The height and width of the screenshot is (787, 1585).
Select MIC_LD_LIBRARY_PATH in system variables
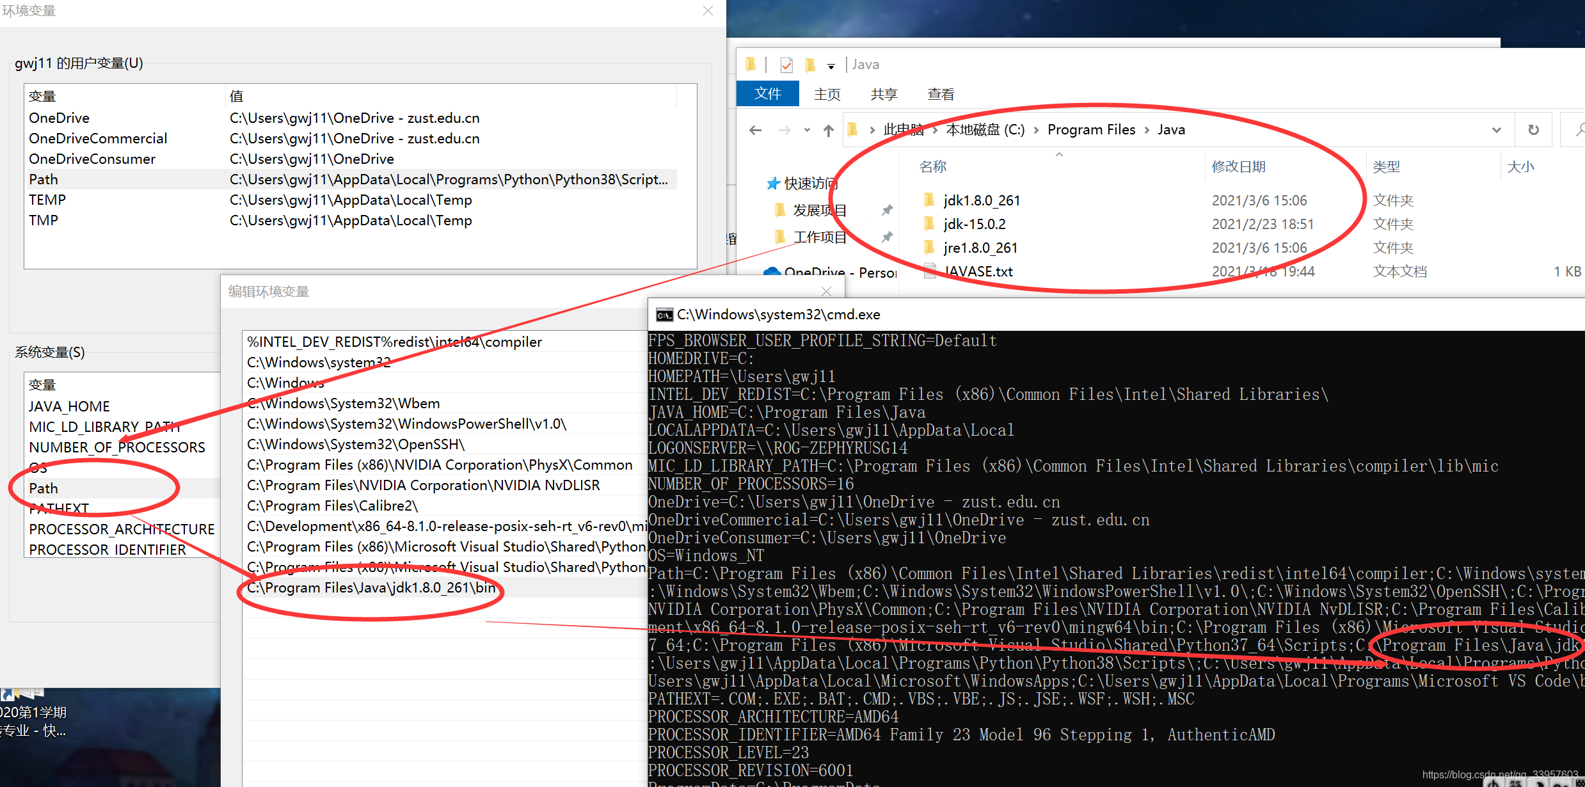coord(122,427)
